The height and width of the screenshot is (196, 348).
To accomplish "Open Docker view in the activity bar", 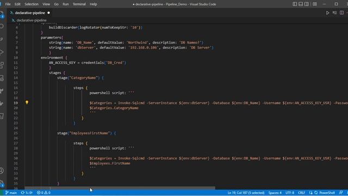I will click(x=2, y=103).
